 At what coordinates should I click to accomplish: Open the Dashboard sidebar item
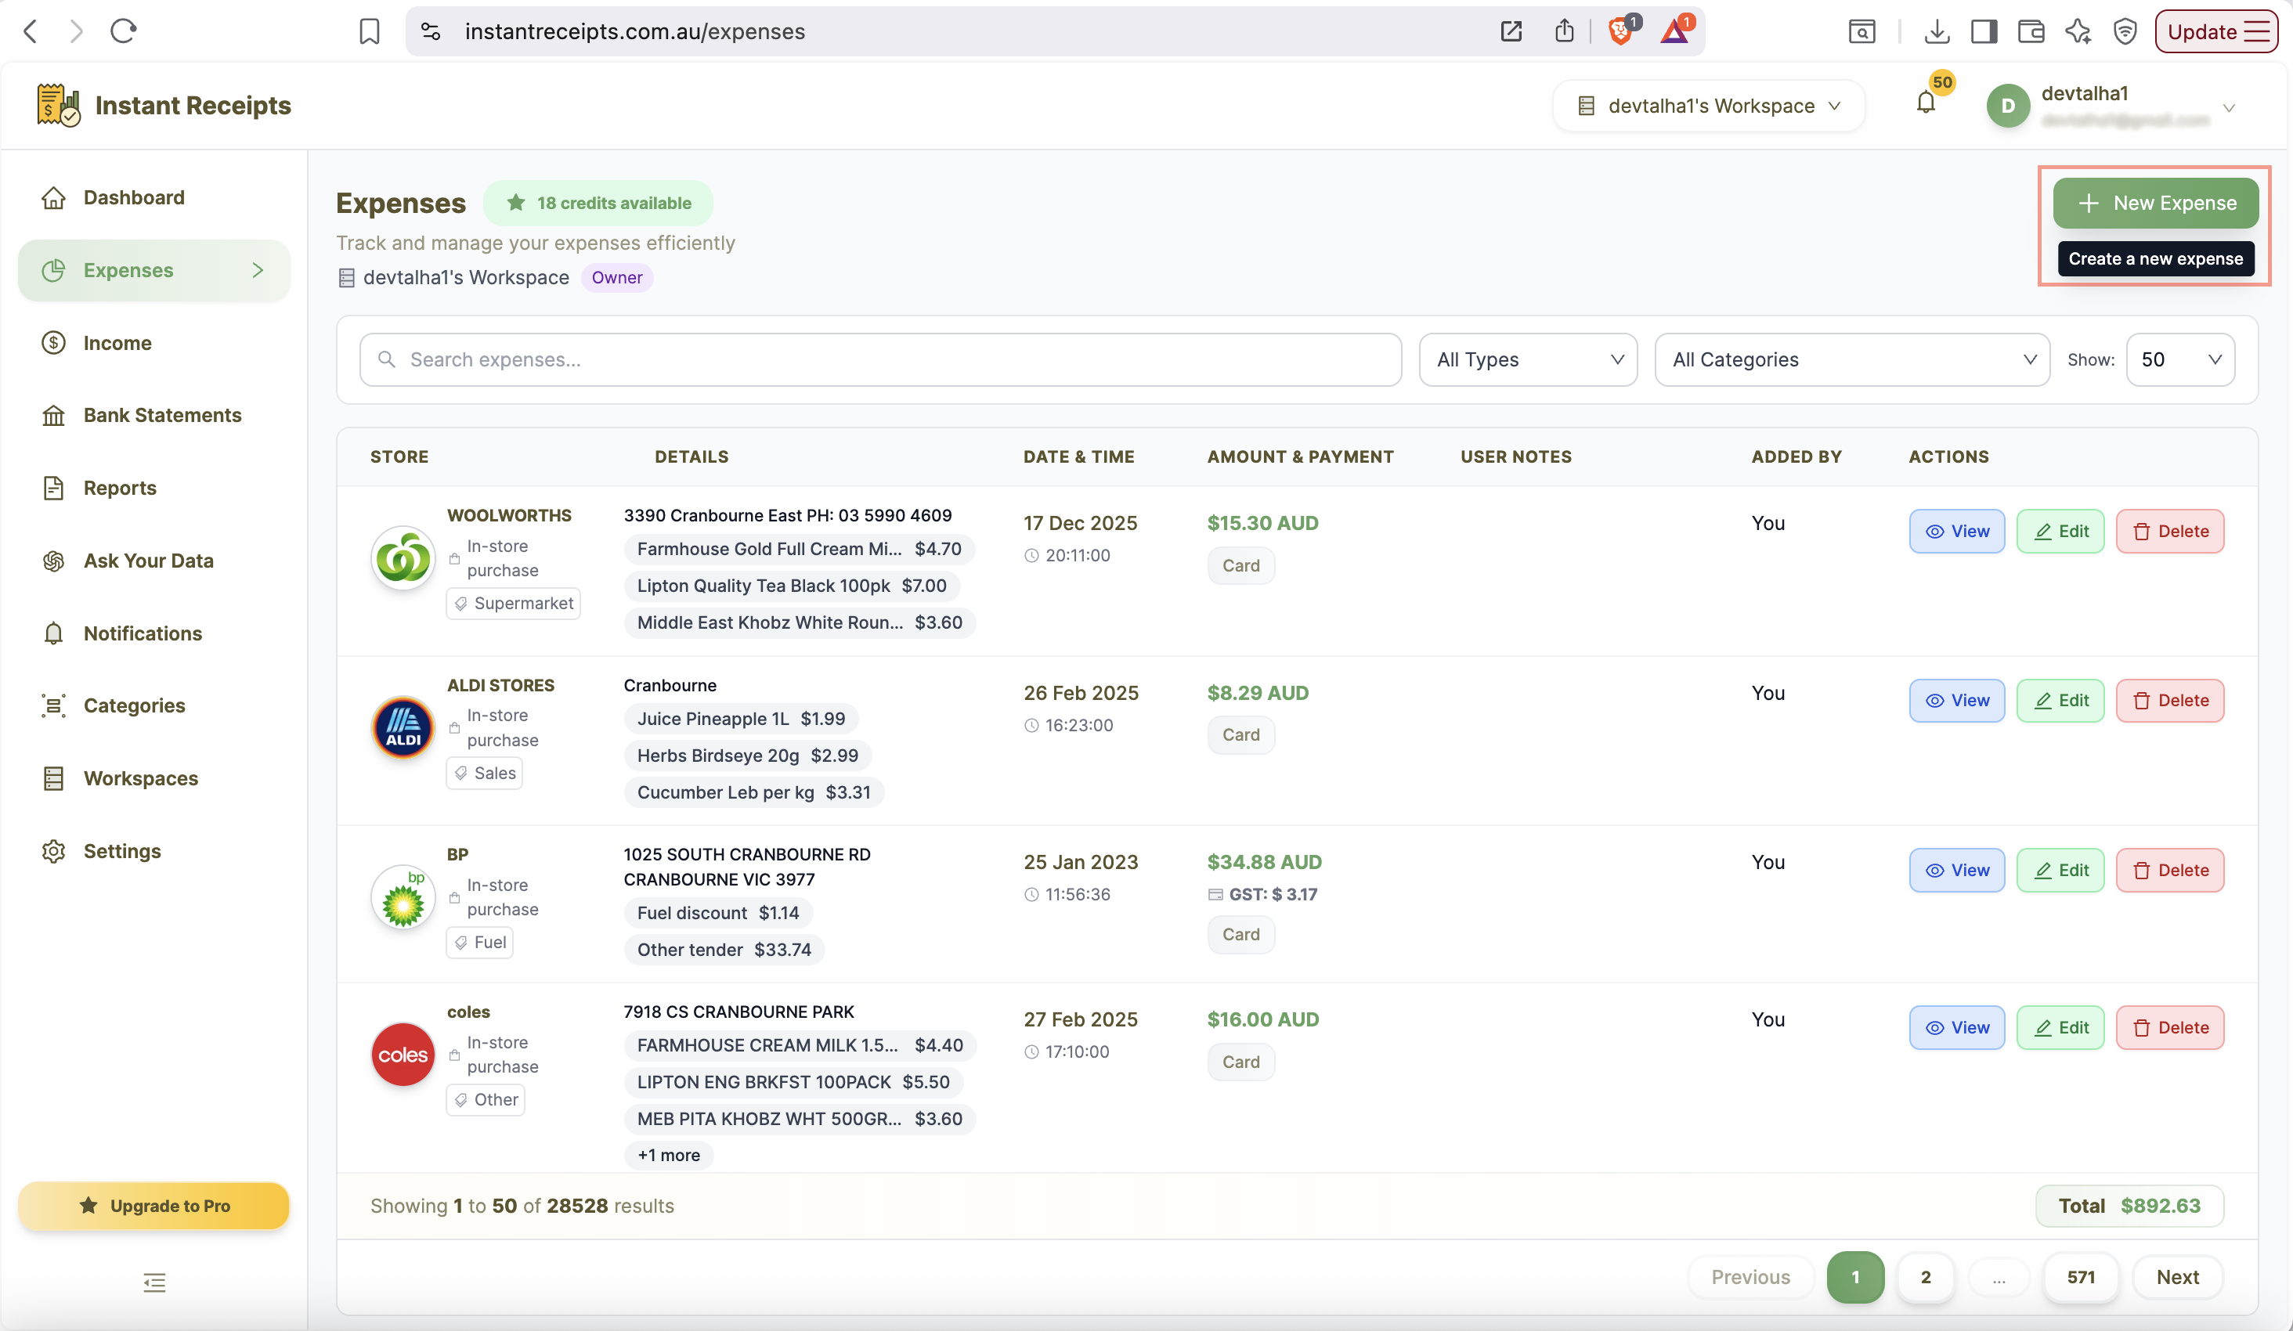click(153, 197)
